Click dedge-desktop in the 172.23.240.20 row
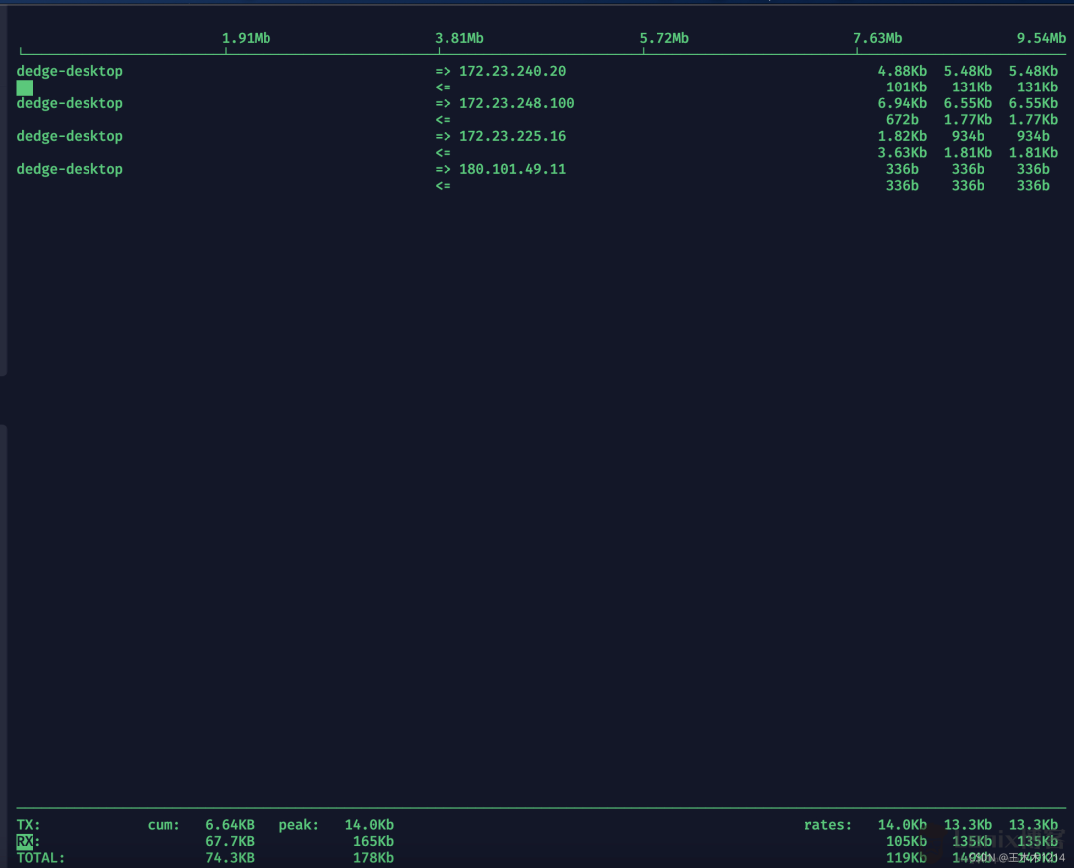This screenshot has width=1074, height=868. click(70, 72)
